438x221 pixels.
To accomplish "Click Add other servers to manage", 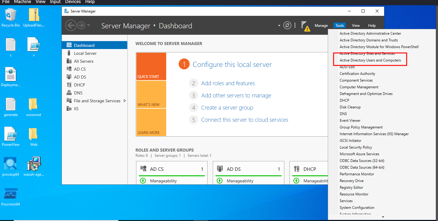I will pos(236,96).
